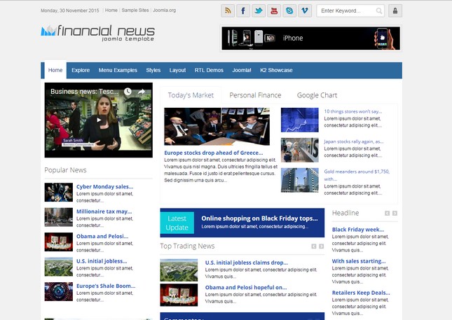Open the login padlock button

(x=395, y=11)
